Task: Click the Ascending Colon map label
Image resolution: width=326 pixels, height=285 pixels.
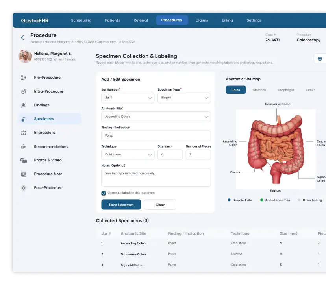Action: [230, 143]
